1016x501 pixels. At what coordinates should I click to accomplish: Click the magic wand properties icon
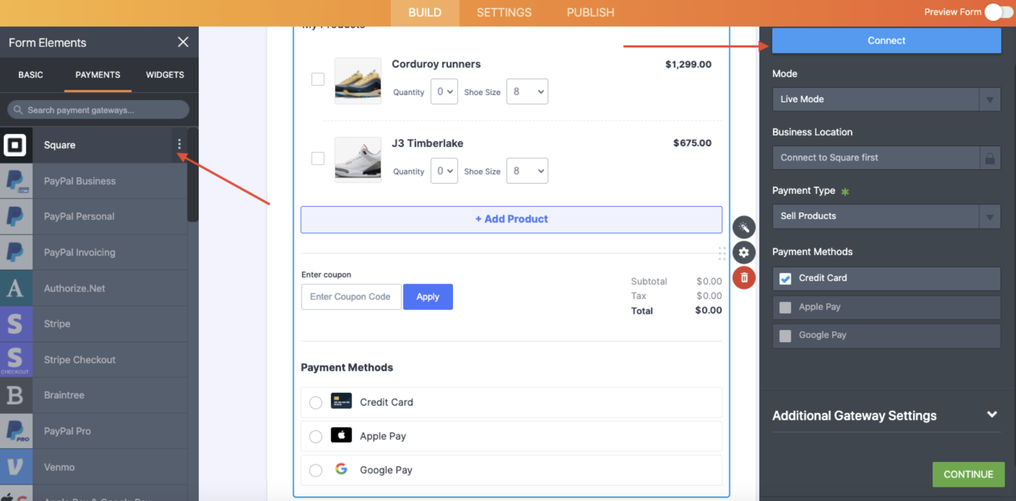click(744, 227)
